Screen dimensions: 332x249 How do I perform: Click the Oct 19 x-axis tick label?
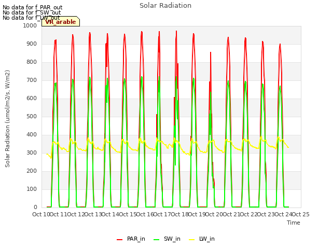(x=197, y=214)
